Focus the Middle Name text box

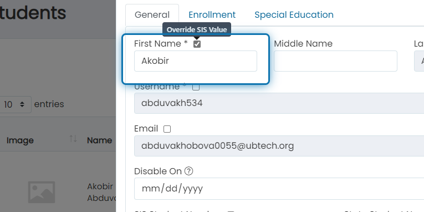click(x=335, y=61)
